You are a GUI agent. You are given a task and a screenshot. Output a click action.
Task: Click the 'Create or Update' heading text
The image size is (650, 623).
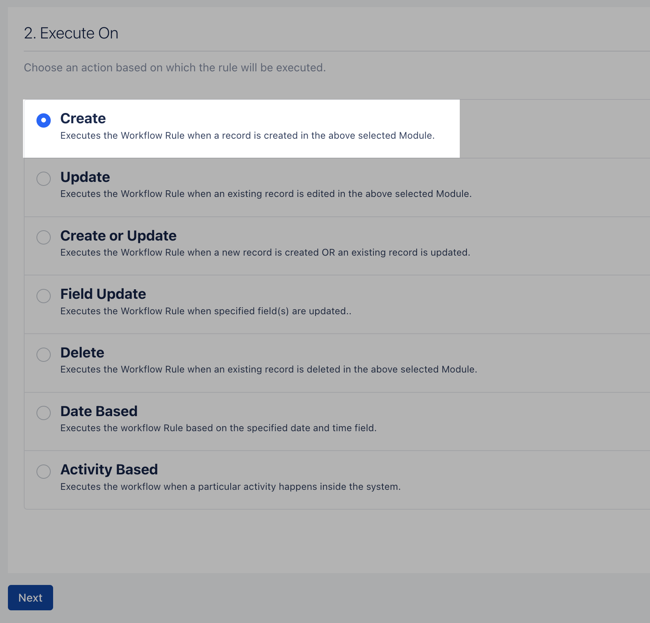tap(119, 236)
